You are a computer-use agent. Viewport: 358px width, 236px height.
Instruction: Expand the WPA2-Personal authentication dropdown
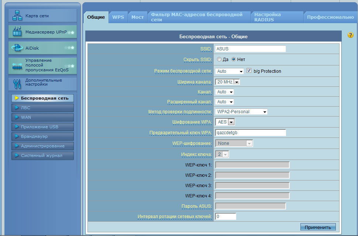point(241,112)
